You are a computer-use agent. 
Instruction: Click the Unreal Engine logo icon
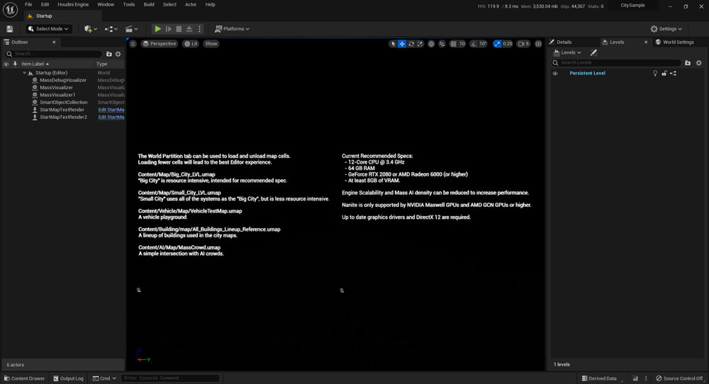click(x=10, y=9)
